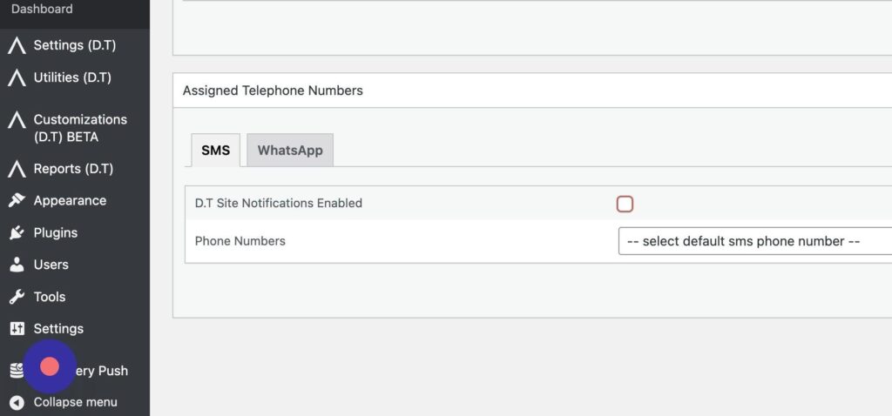Go to the Plugins page
The image size is (892, 416).
56,233
